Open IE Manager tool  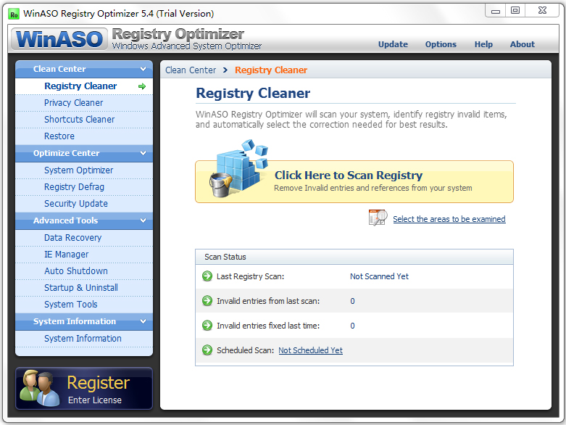(x=84, y=255)
